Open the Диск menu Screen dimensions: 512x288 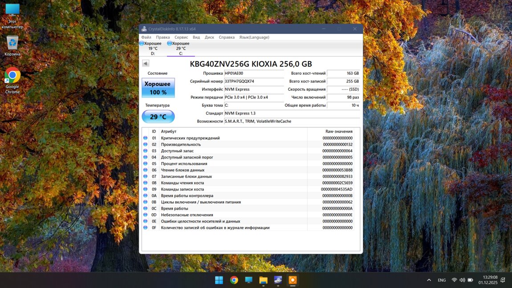(x=209, y=37)
